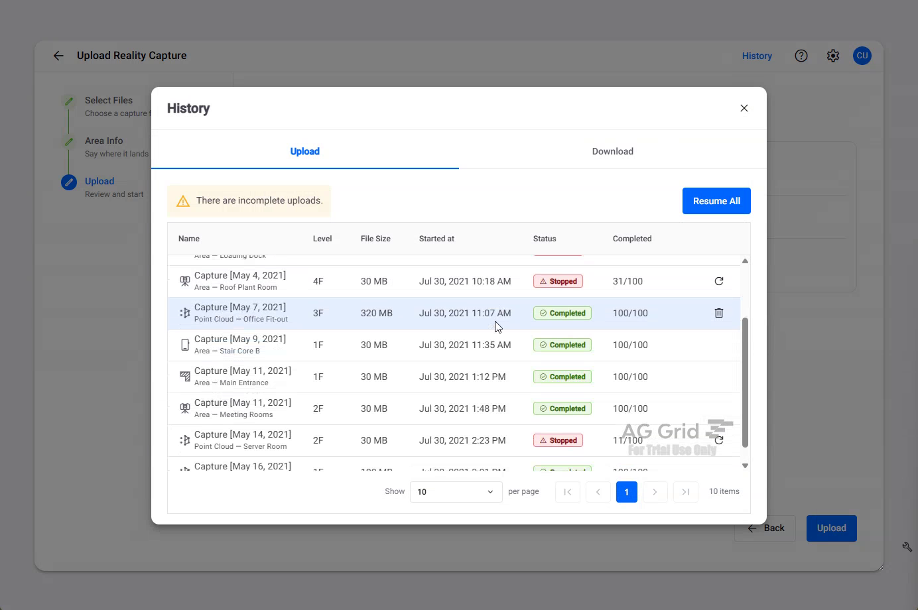Go to the next page
The width and height of the screenshot is (918, 610).
tap(655, 492)
